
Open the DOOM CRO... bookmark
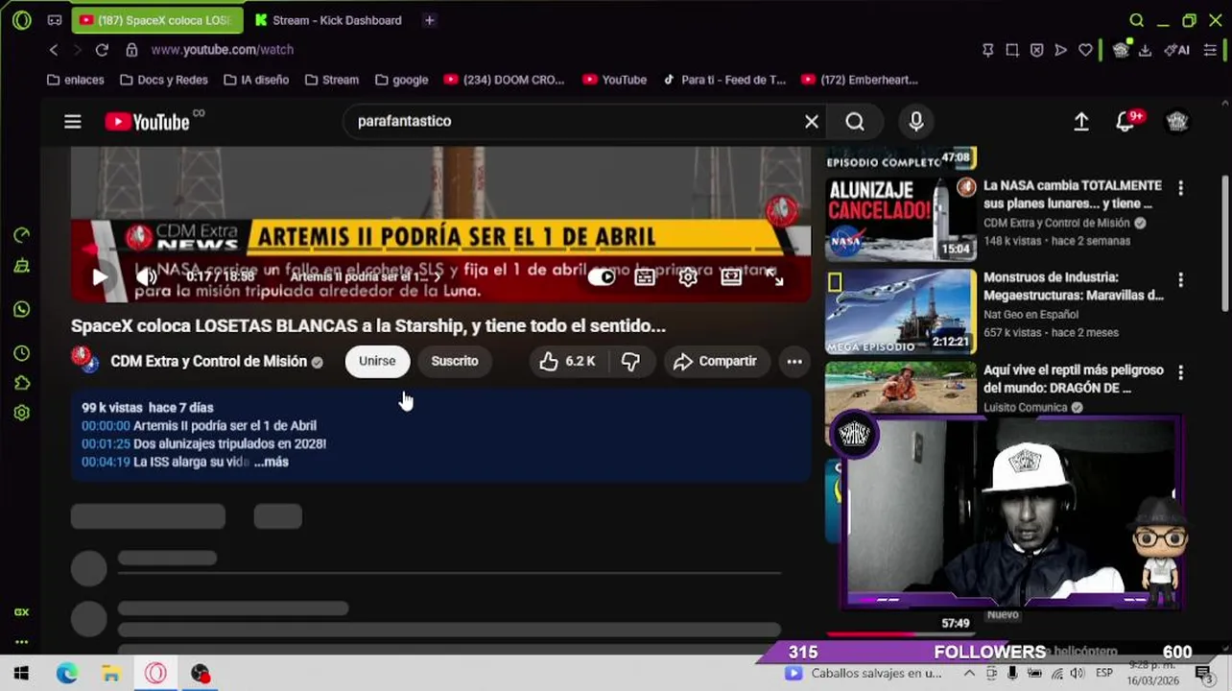pos(505,80)
